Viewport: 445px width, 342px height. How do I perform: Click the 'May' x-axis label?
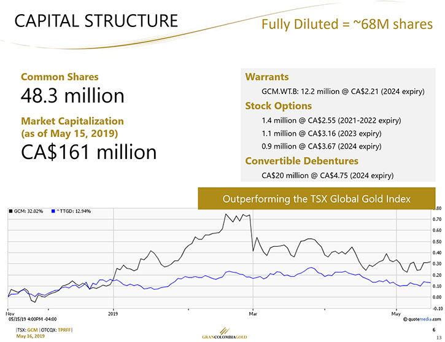(396, 314)
